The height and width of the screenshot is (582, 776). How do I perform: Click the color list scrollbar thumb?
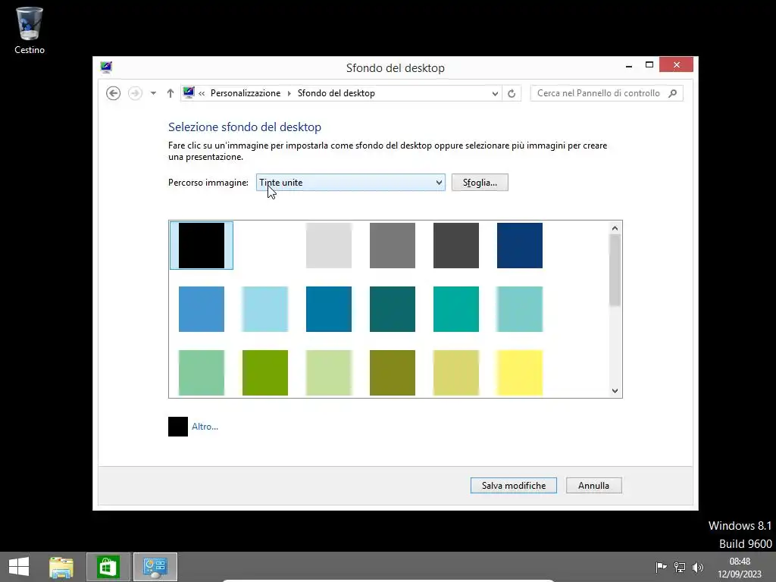[615, 271]
